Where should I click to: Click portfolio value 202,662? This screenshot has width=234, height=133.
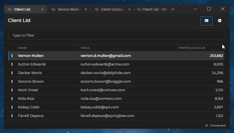coord(216,56)
